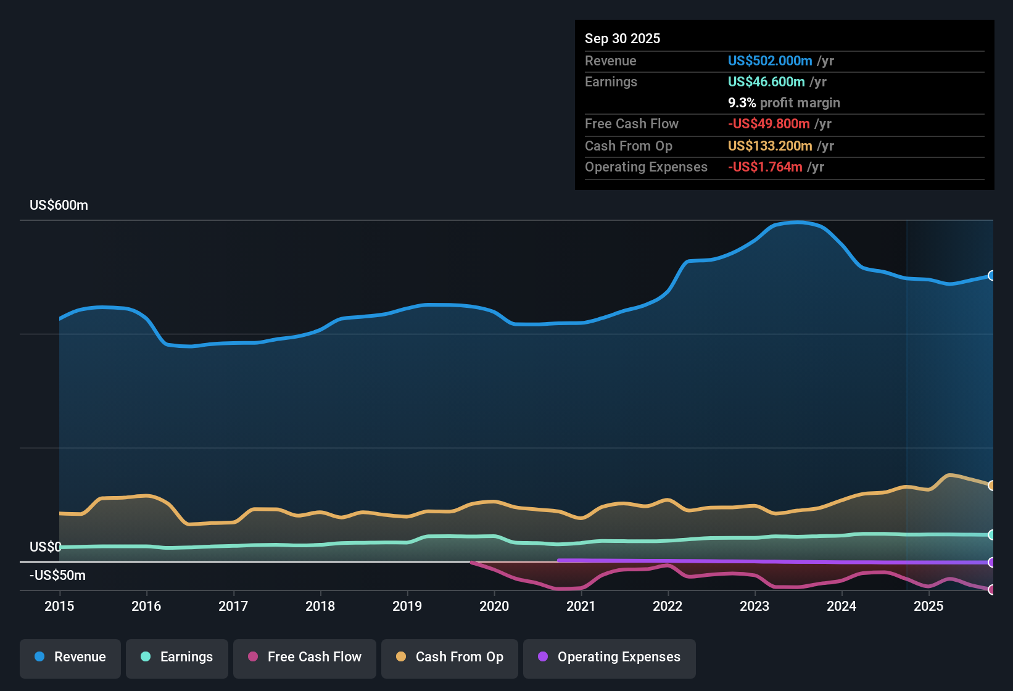The image size is (1013, 691).
Task: Click the blue Revenue dot icon in legend
Action: coord(39,657)
